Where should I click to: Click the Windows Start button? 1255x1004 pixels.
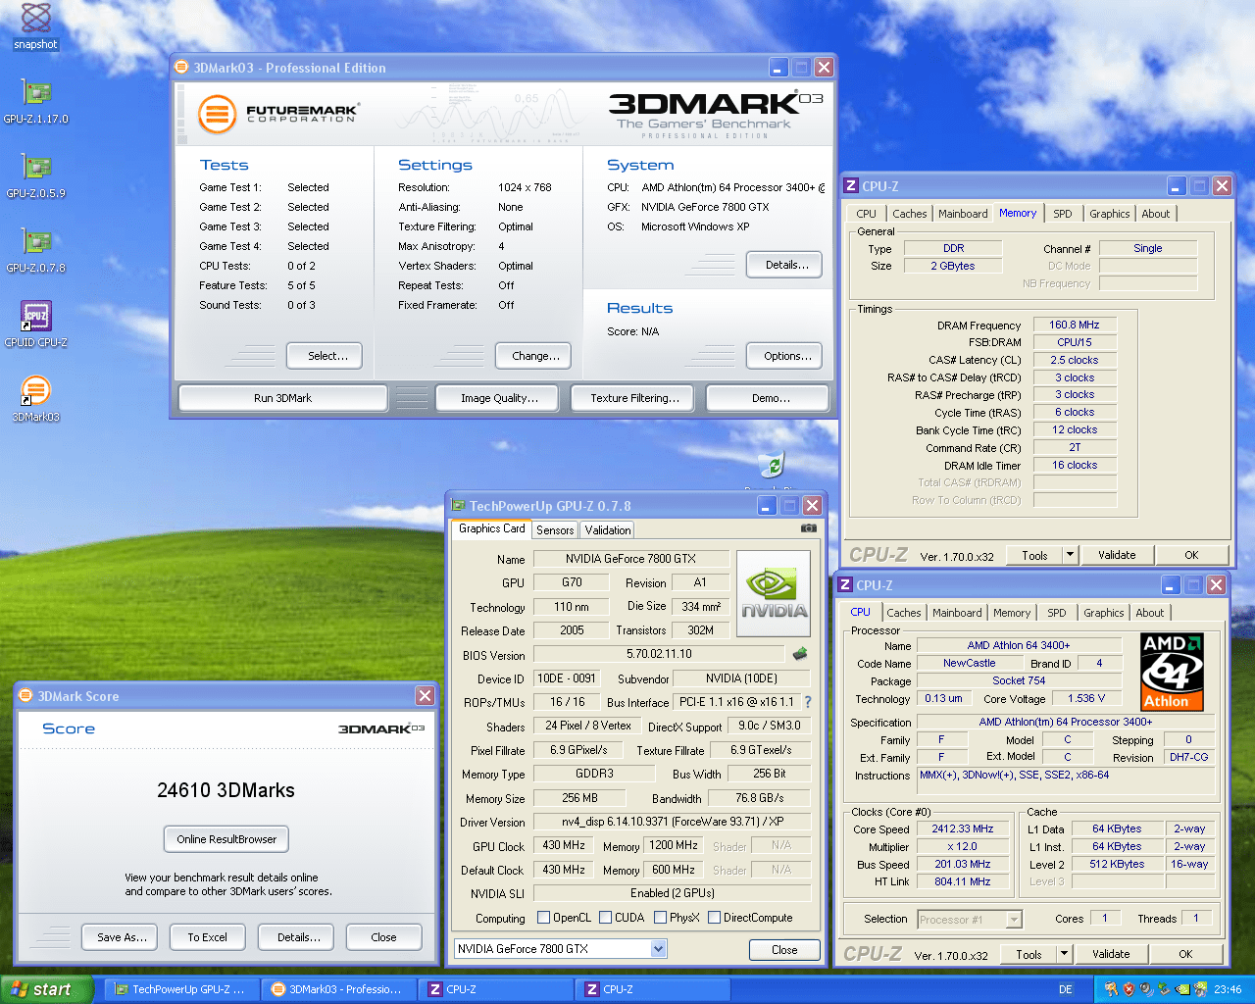(46, 989)
